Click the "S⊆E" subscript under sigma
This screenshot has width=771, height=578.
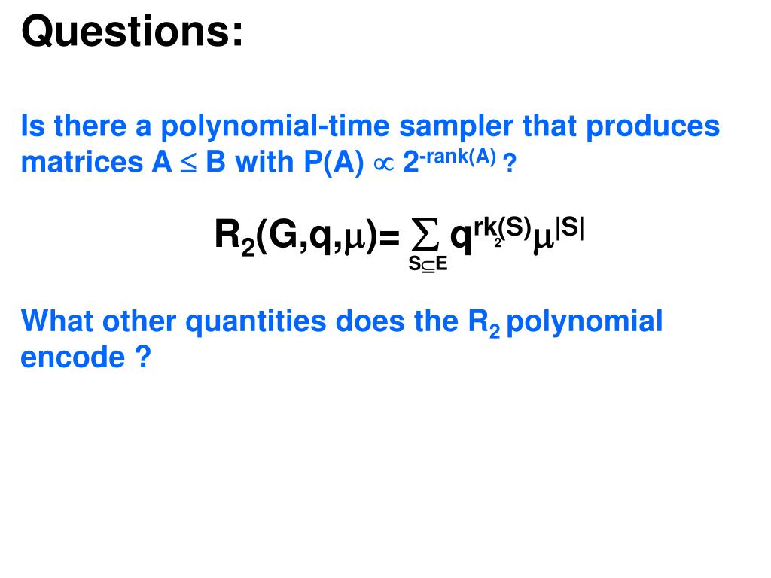pos(428,264)
